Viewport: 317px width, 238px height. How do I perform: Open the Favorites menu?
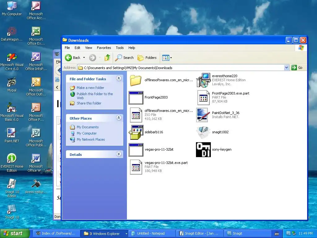(104, 48)
